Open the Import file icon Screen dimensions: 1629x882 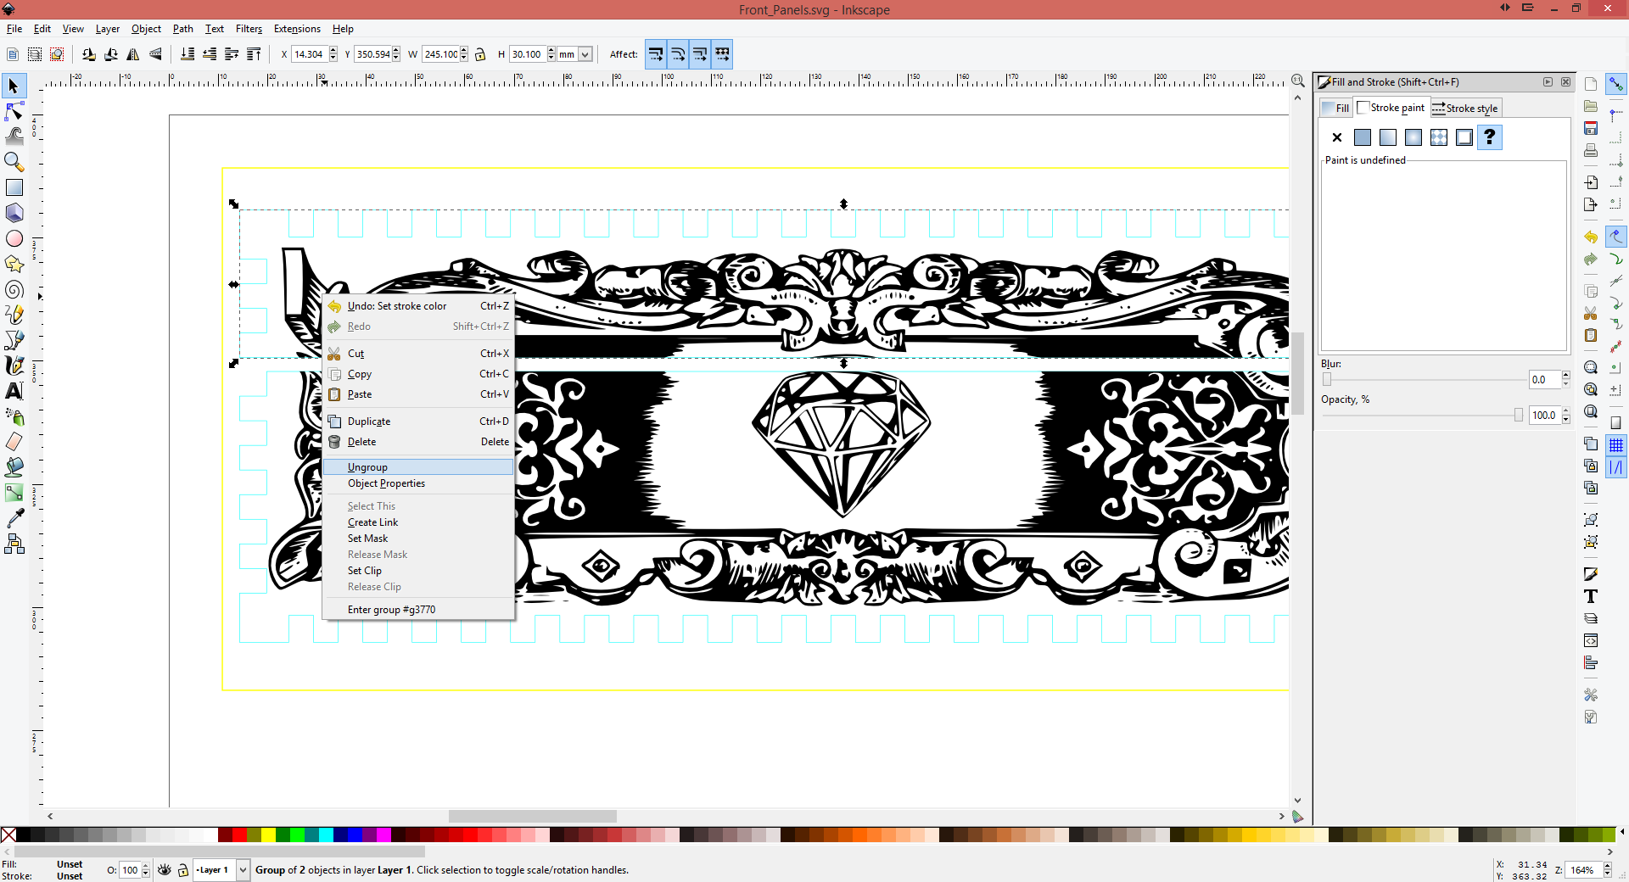(x=1591, y=182)
